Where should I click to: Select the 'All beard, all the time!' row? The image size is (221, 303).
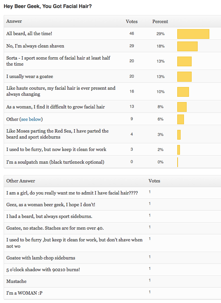pos(29,34)
